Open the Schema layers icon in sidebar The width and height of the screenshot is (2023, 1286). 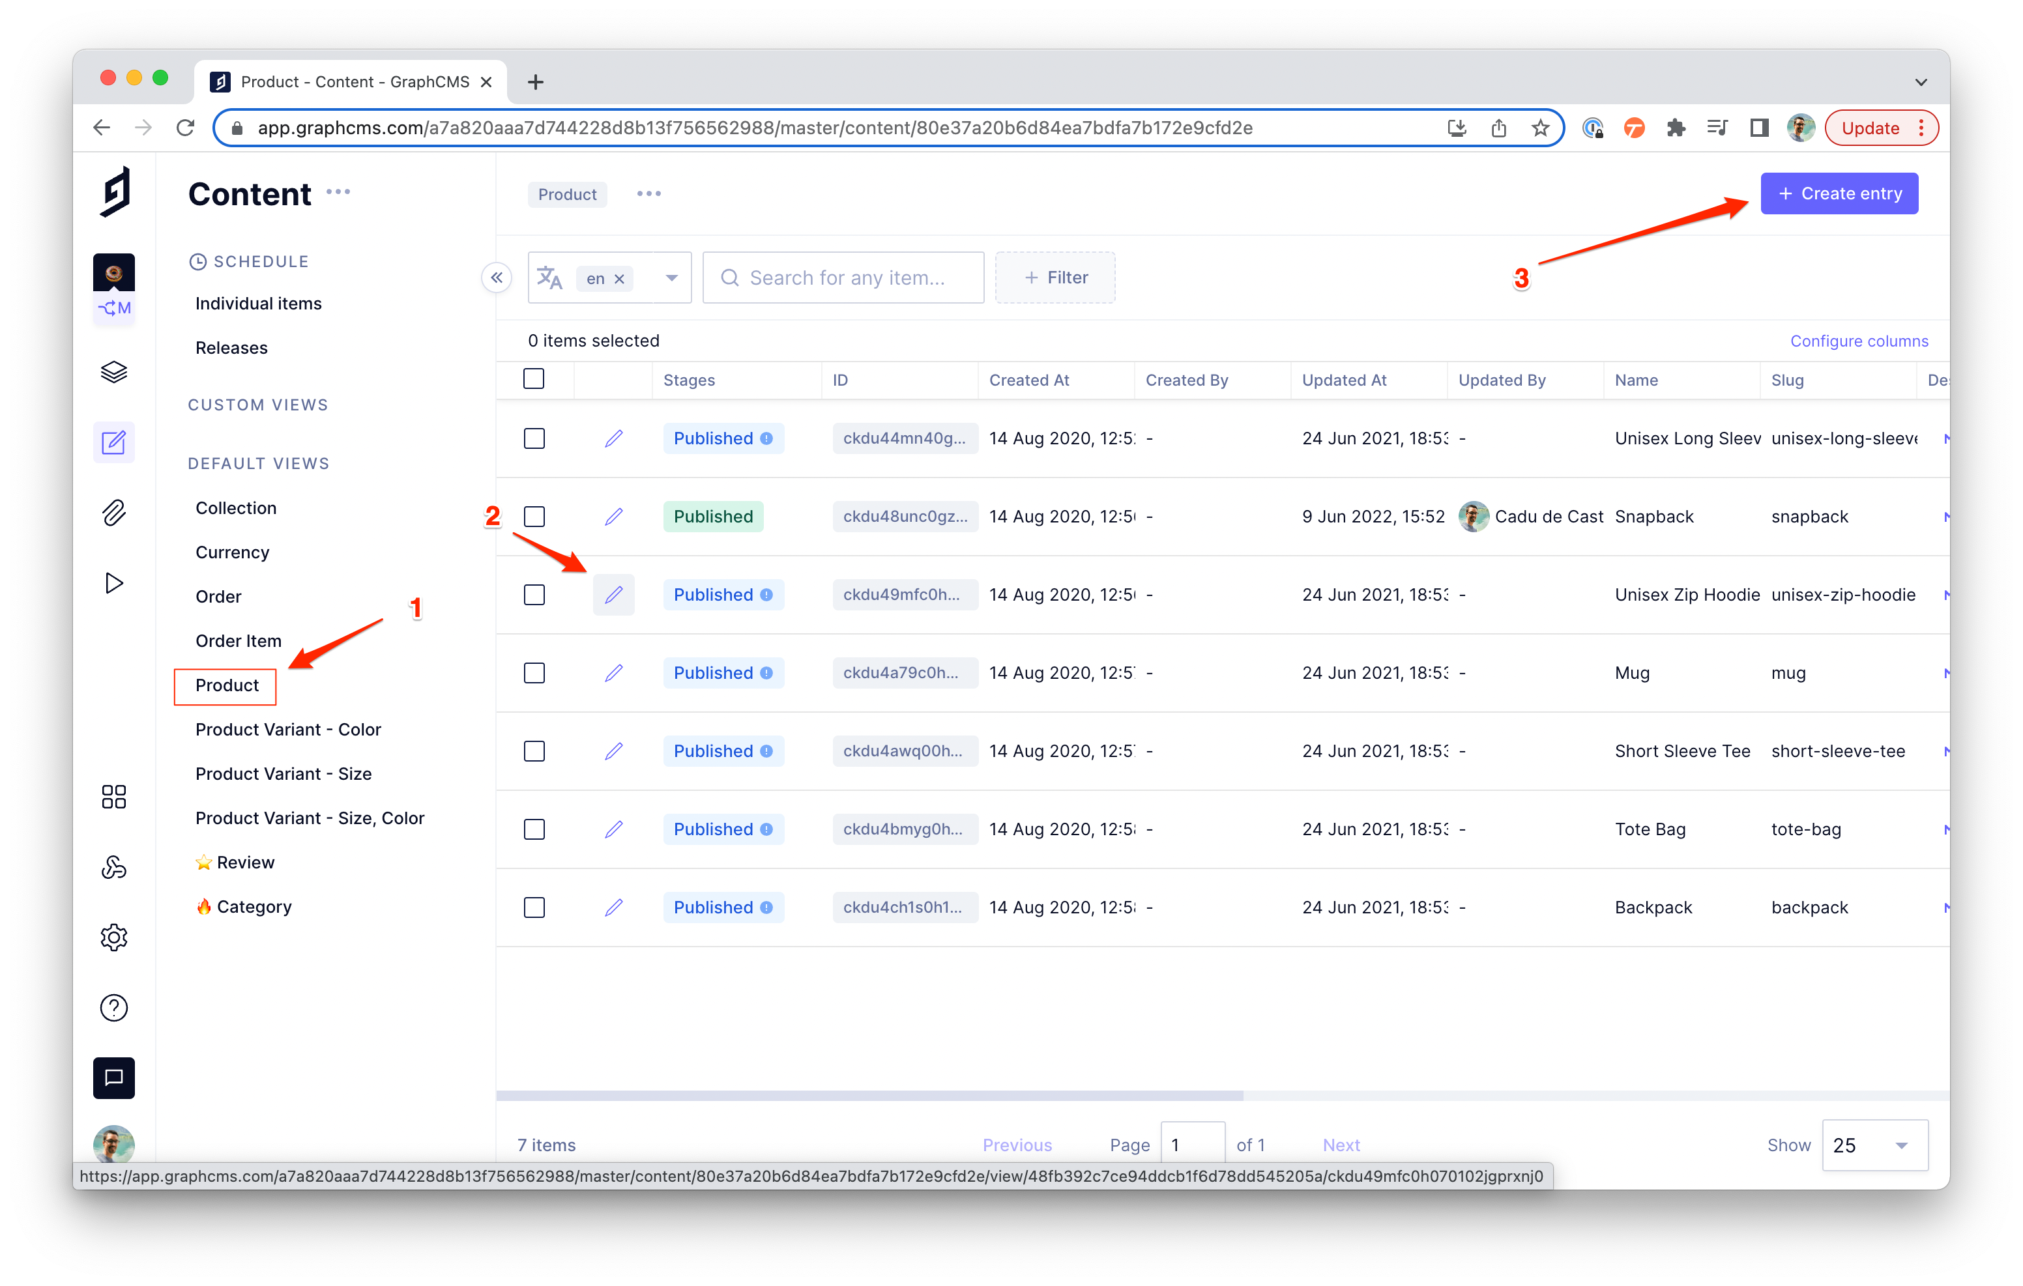[x=113, y=371]
